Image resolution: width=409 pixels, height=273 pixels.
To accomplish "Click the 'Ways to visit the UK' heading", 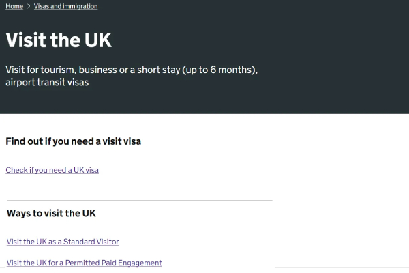I will click(51, 213).
